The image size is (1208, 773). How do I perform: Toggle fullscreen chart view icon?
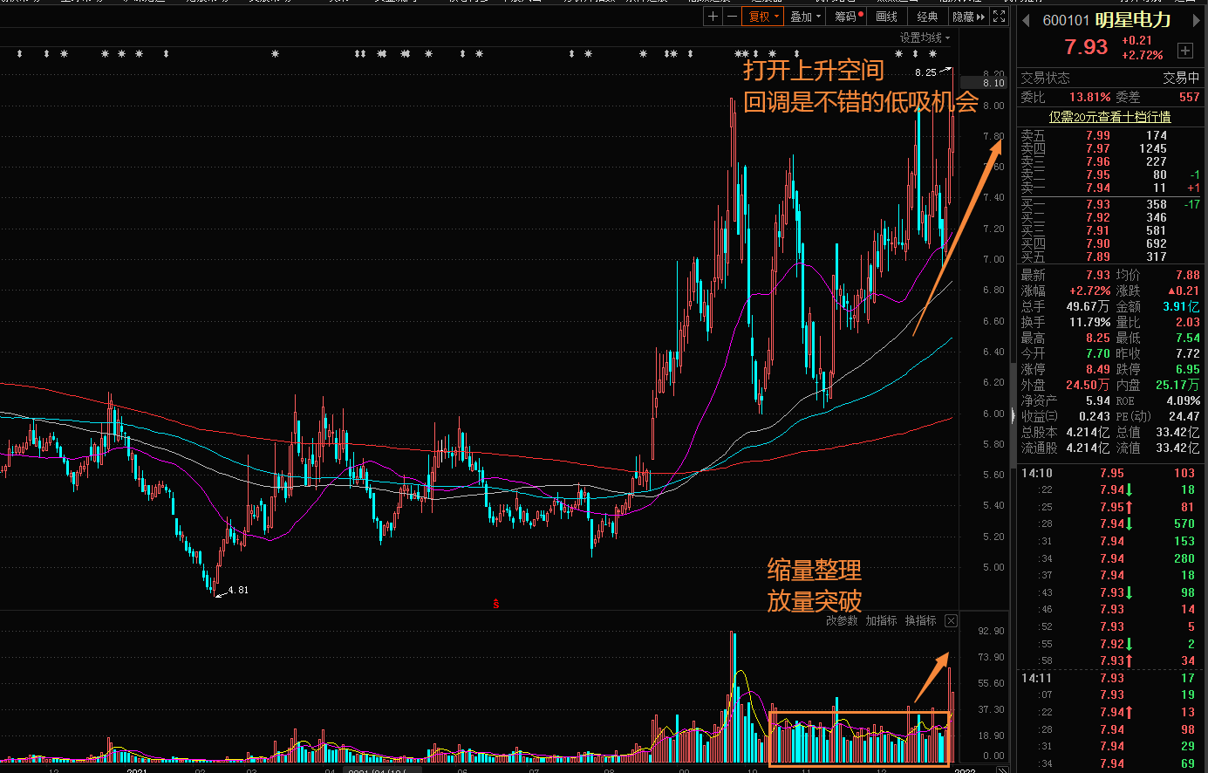[x=1000, y=17]
